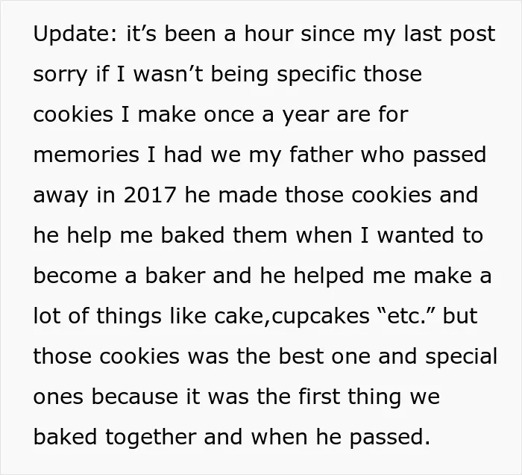Click the word "because"
522x475 pixels.
pos(134,397)
